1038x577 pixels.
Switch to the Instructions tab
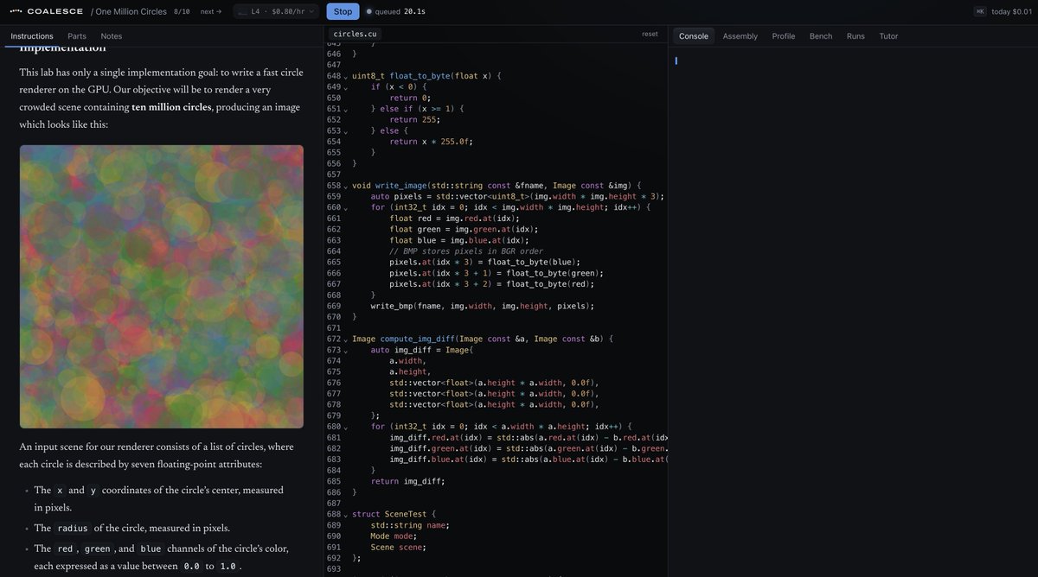(x=32, y=36)
